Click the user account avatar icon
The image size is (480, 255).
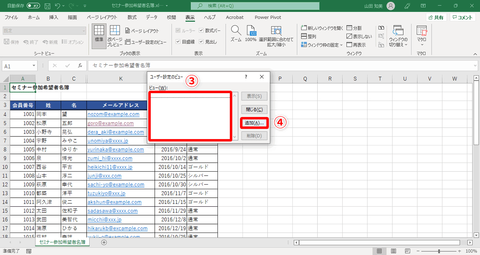coord(390,6)
